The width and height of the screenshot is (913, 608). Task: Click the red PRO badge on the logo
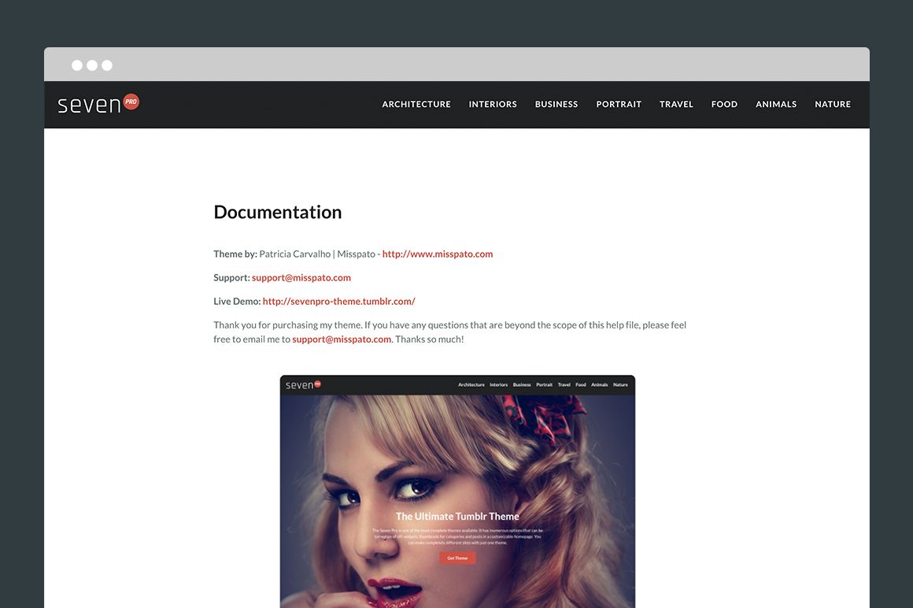click(131, 102)
